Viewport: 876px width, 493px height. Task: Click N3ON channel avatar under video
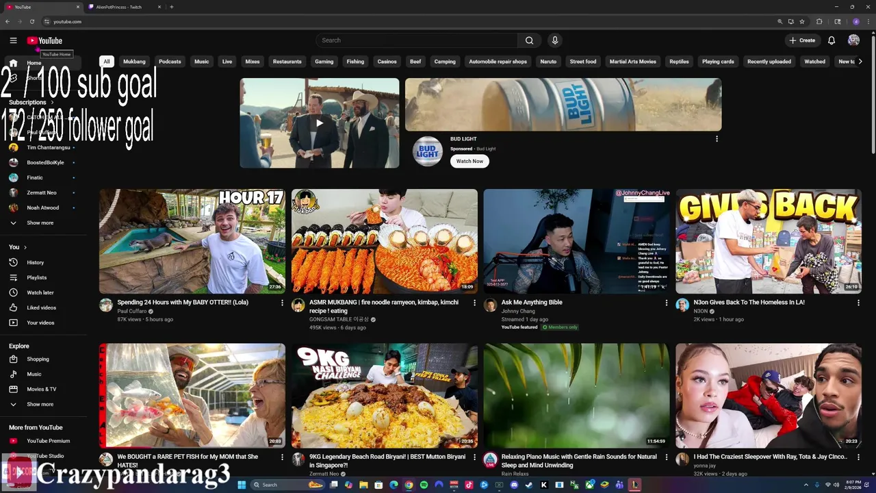(682, 305)
